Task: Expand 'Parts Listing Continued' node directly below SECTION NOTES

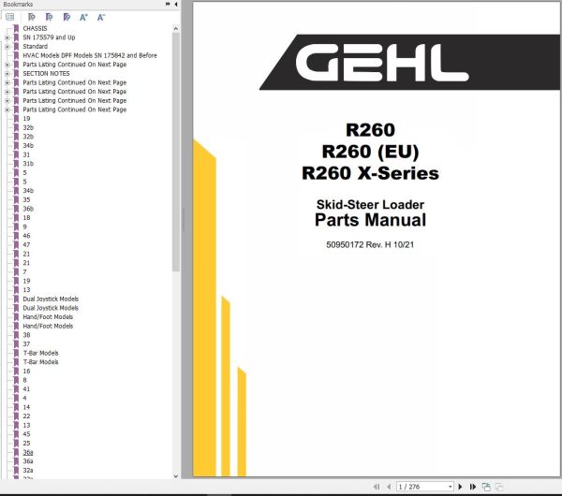Action: tap(7, 82)
